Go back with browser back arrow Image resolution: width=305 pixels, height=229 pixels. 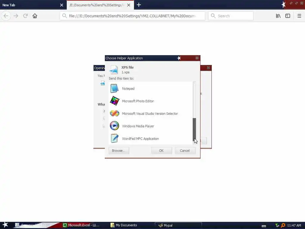point(6,16)
